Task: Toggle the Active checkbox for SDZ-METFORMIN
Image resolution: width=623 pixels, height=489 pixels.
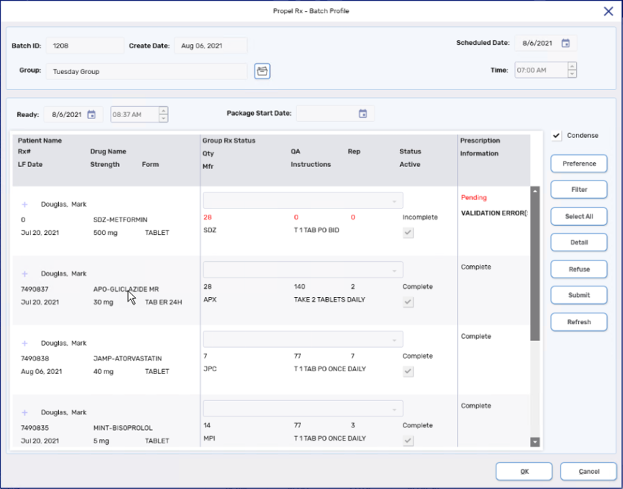Action: click(408, 232)
